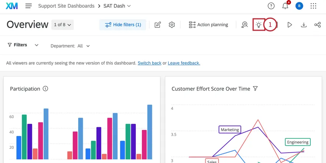The height and width of the screenshot is (163, 326).
Task: Toggle Hide filters (1) button
Action: 123,25
